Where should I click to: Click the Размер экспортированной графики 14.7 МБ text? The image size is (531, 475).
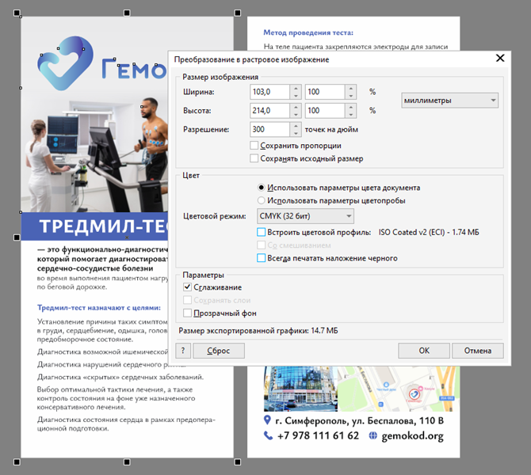point(258,331)
